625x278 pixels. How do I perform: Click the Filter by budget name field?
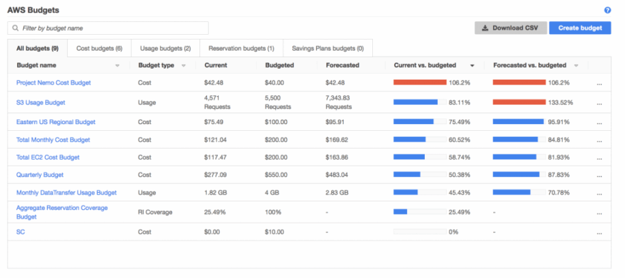pyautogui.click(x=108, y=28)
